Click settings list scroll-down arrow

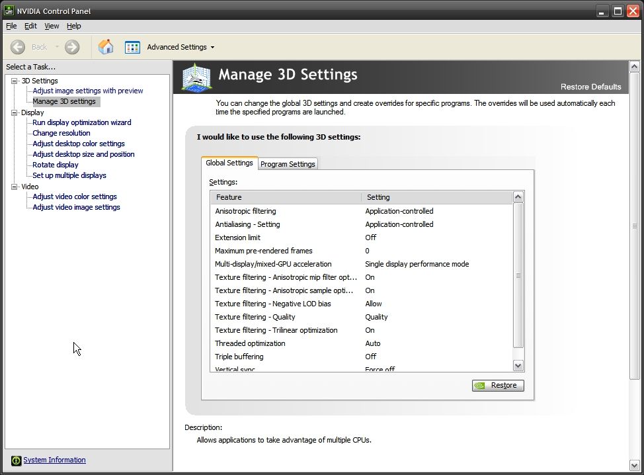(518, 365)
